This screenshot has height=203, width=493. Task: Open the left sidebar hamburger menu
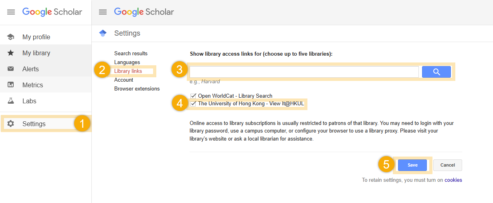(11, 12)
